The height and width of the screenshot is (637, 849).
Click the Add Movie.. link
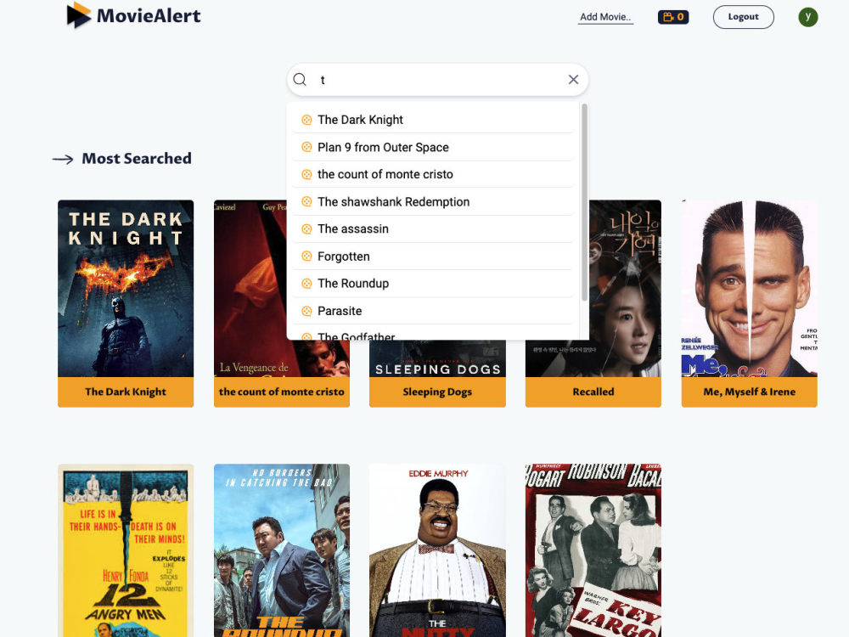tap(605, 17)
